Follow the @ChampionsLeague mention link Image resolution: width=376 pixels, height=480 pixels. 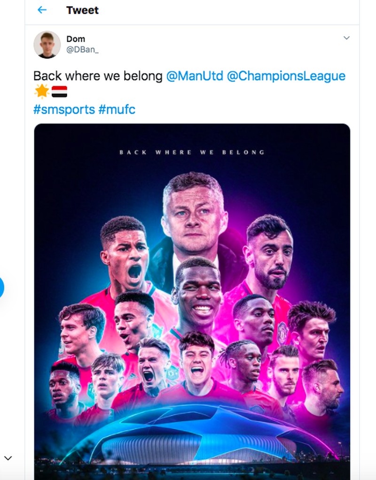286,76
